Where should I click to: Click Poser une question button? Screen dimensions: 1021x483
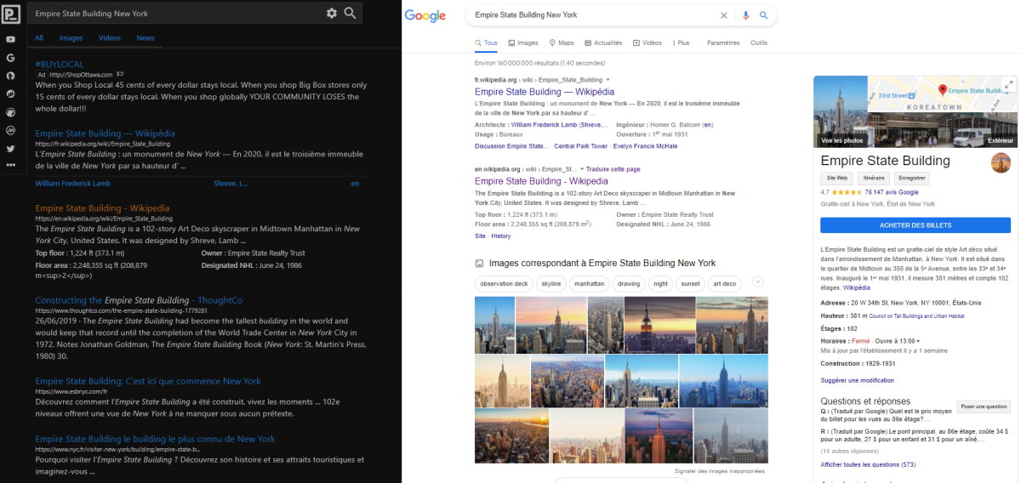point(984,406)
